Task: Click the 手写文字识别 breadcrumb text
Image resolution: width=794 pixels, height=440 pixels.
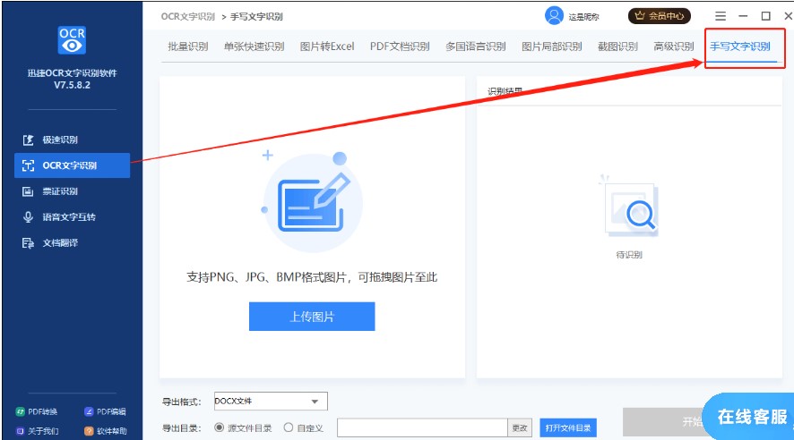Action: (256, 17)
